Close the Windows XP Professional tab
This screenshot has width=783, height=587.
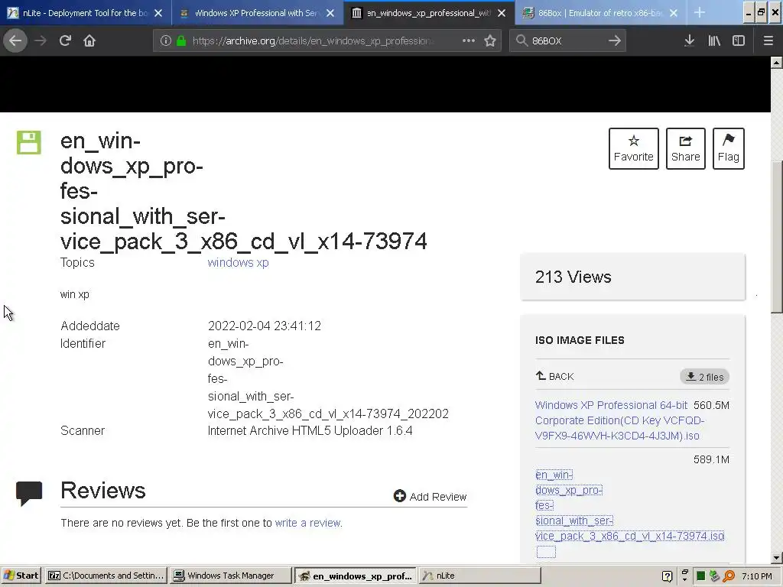330,13
